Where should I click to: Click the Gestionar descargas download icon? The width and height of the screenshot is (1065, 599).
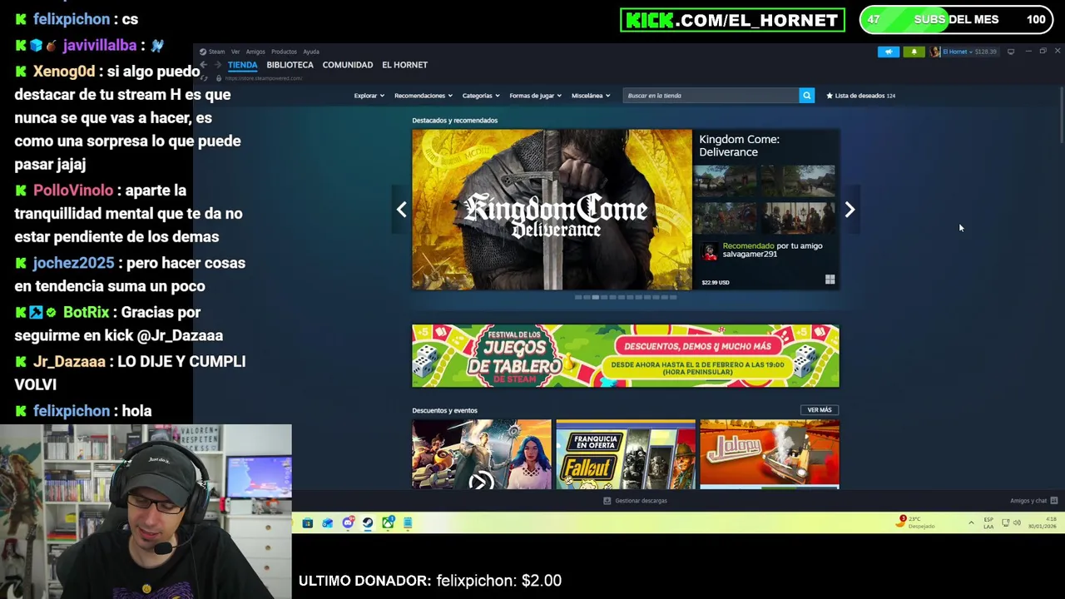pyautogui.click(x=607, y=501)
